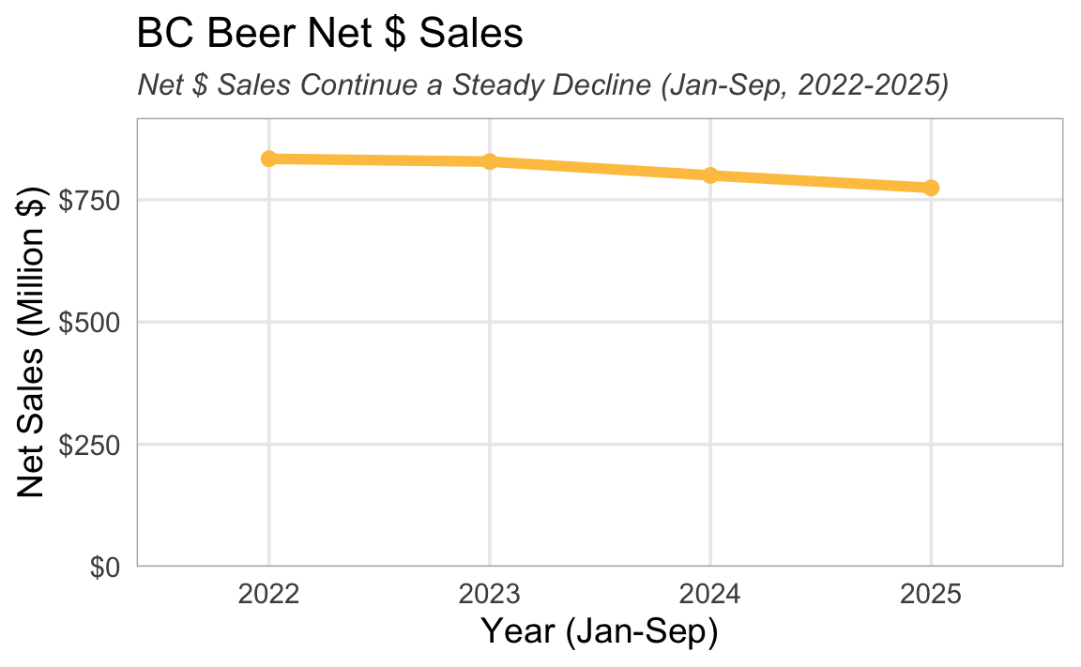The image size is (1081, 667).
Task: Click the orange line between 2022 and 2023
Action: [x=379, y=160]
